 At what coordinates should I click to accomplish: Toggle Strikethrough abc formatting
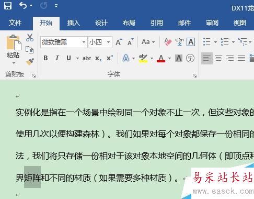pyautogui.click(x=87, y=58)
